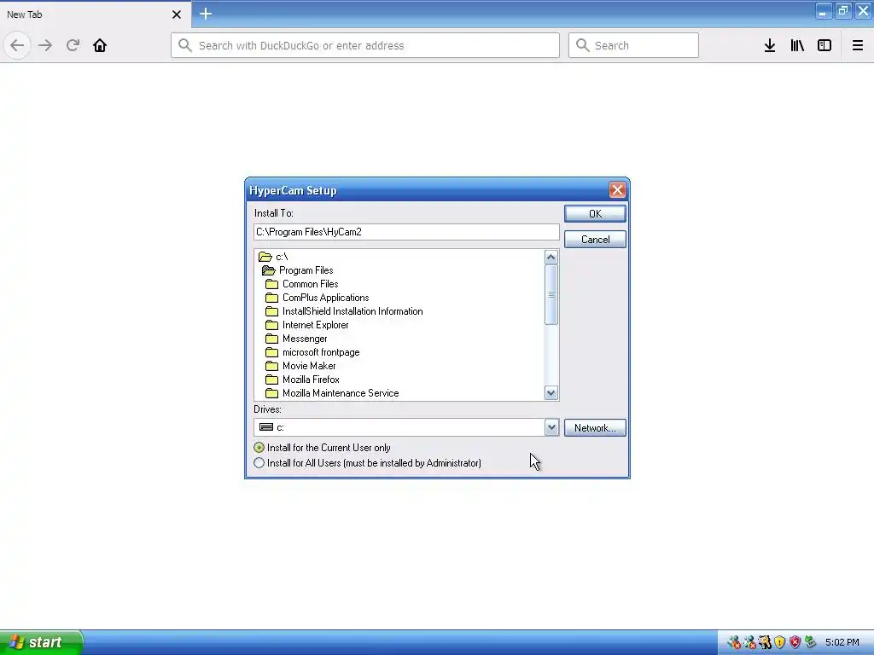Open the Library bookshelf icon
The height and width of the screenshot is (655, 874).
click(x=797, y=45)
